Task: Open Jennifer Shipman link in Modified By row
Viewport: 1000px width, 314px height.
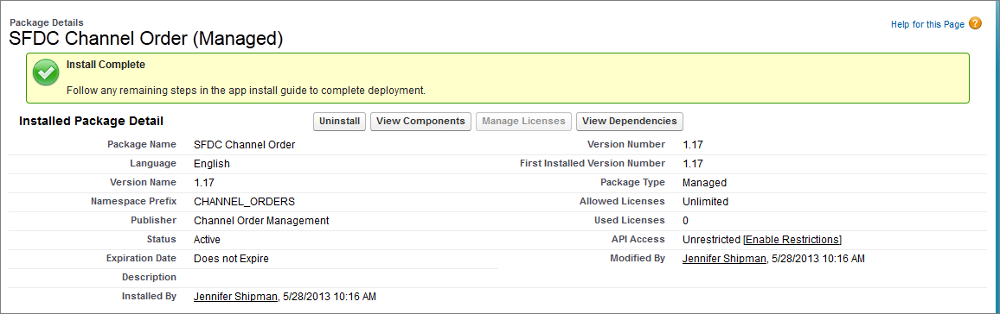Action: point(724,259)
